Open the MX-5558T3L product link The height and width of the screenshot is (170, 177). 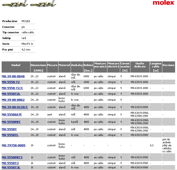(x=11, y=167)
